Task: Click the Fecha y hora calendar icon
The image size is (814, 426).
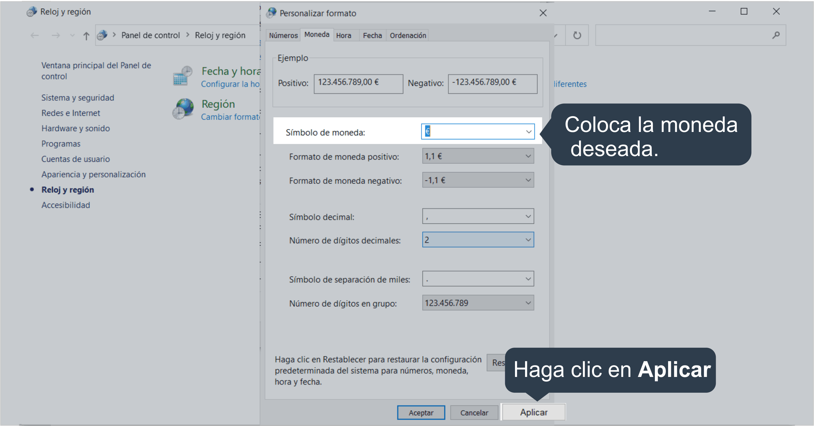Action: click(182, 76)
